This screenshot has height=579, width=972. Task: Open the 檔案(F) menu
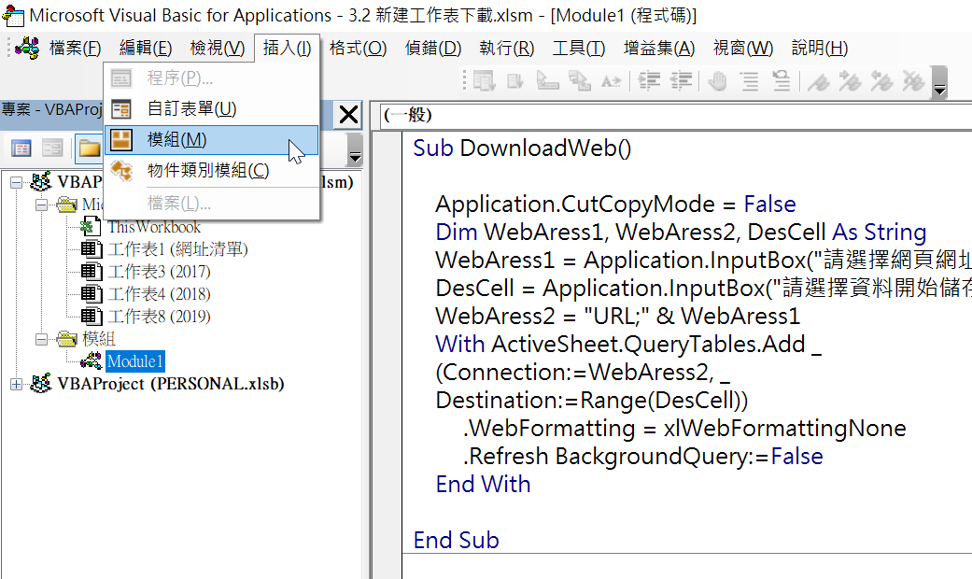click(x=75, y=48)
